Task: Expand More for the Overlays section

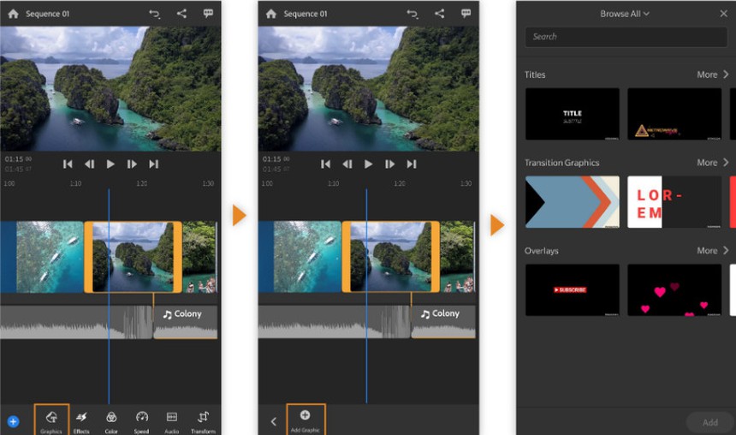Action: pyautogui.click(x=712, y=251)
